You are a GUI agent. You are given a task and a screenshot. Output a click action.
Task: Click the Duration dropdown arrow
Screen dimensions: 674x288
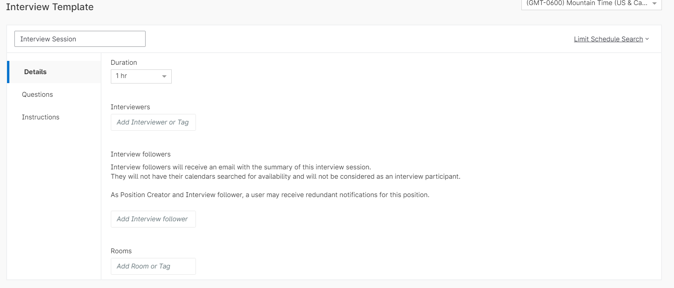coord(164,76)
